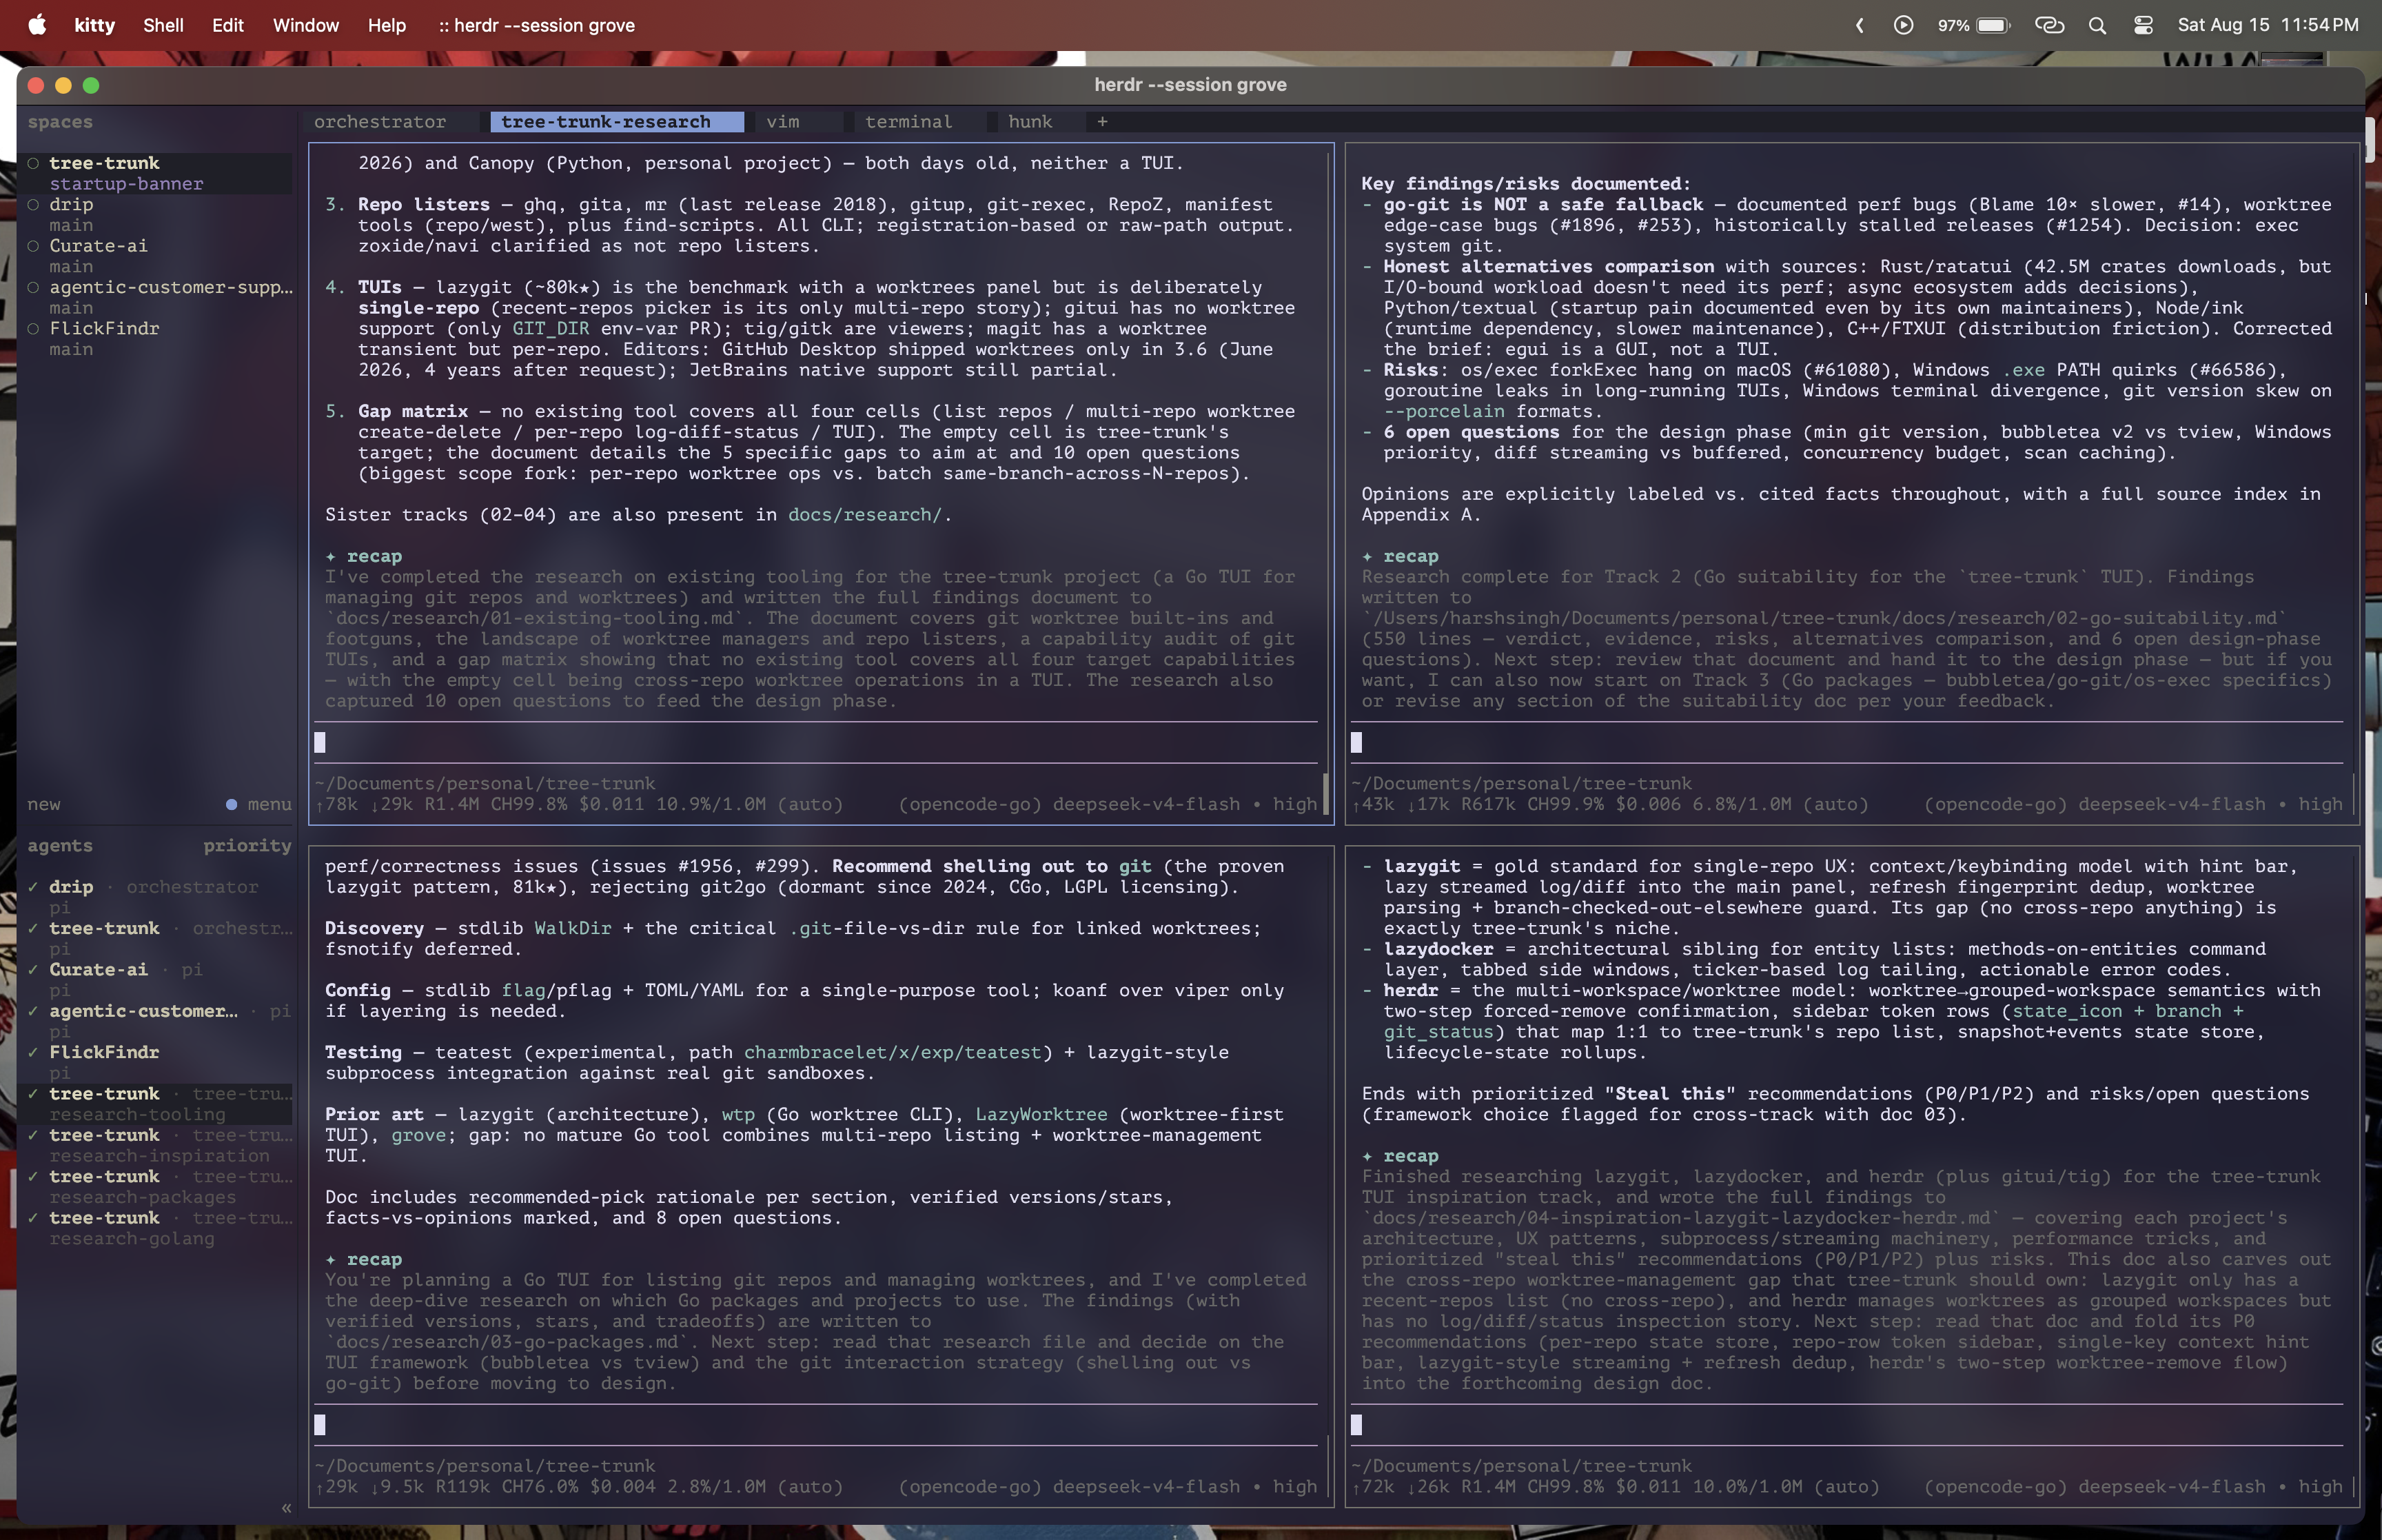Click the link-style icon in menu bar
2382x1540 pixels.
2050,25
